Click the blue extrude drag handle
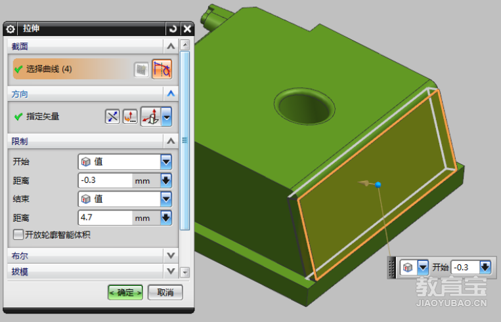This screenshot has height=322, width=501. 378,185
